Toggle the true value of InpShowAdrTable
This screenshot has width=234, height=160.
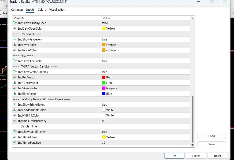pyautogui.click(x=105, y=61)
